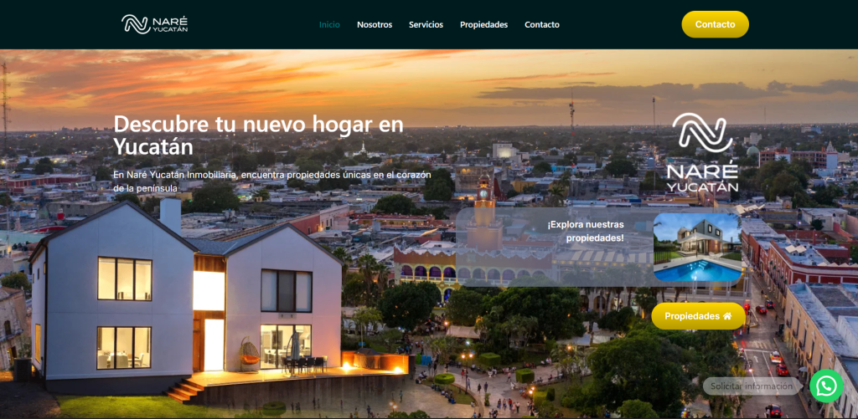Choose the Contacto text link in navigation

(542, 24)
